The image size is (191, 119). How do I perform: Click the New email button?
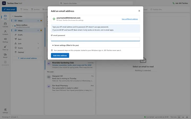[x=9, y=9]
